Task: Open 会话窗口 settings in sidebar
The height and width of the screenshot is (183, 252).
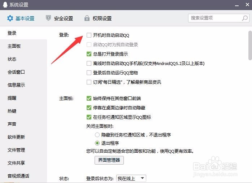Action: click(23, 72)
